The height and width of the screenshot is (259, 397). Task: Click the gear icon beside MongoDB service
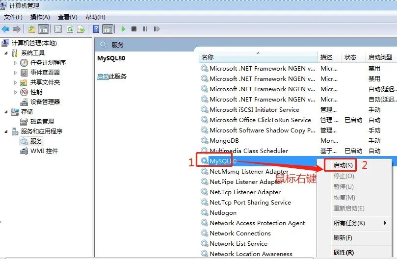(x=204, y=140)
